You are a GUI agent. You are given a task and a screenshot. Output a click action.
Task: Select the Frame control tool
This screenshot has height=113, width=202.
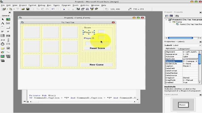point(3,27)
